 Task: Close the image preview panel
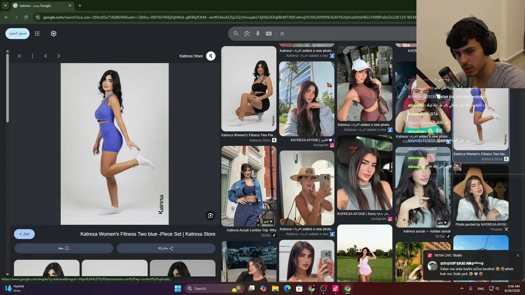tap(19, 56)
